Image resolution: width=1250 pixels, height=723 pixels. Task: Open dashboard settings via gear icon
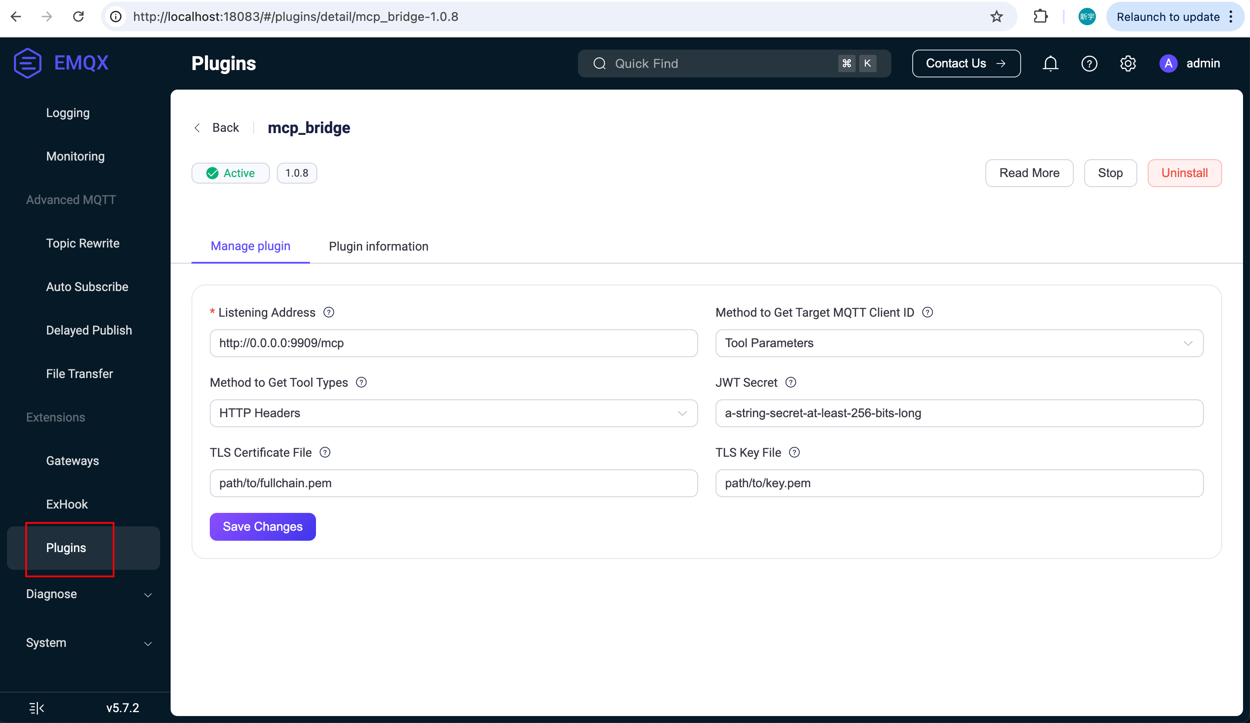click(1128, 64)
